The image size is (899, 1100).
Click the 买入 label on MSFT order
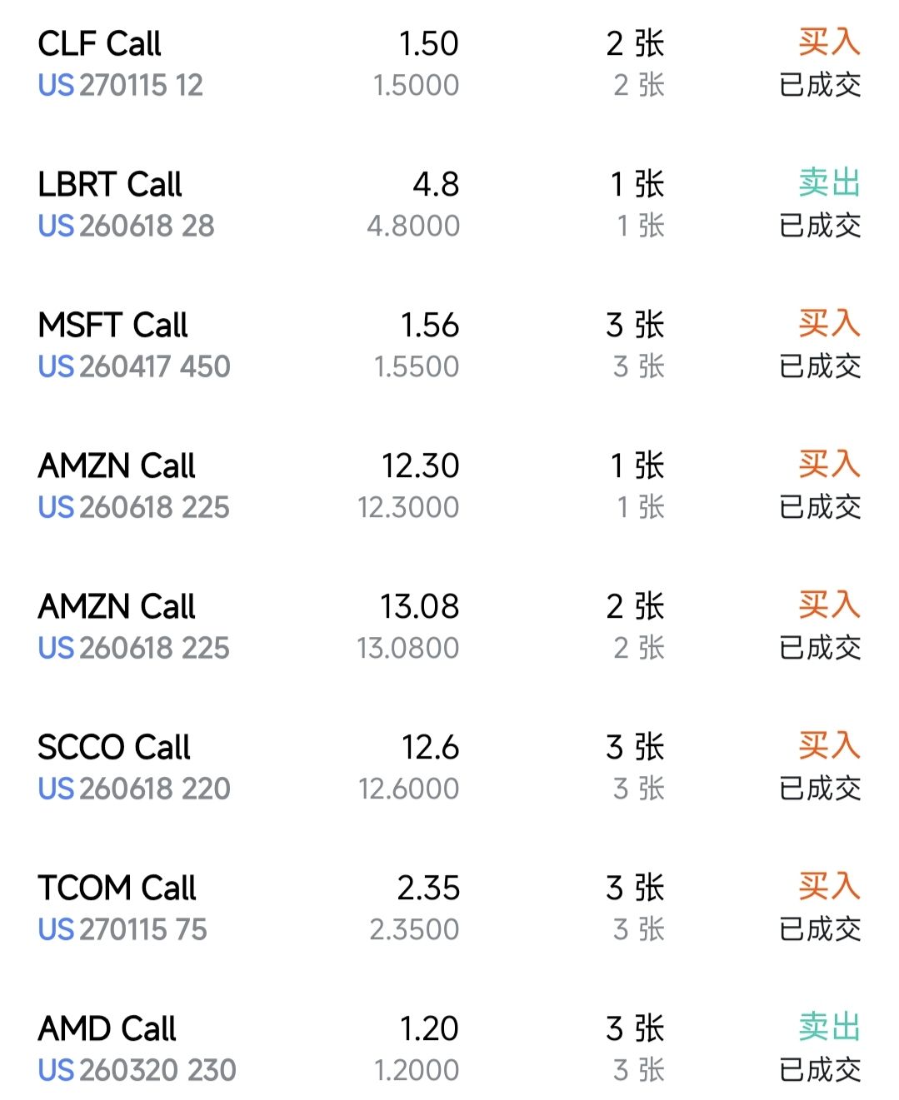(x=828, y=323)
